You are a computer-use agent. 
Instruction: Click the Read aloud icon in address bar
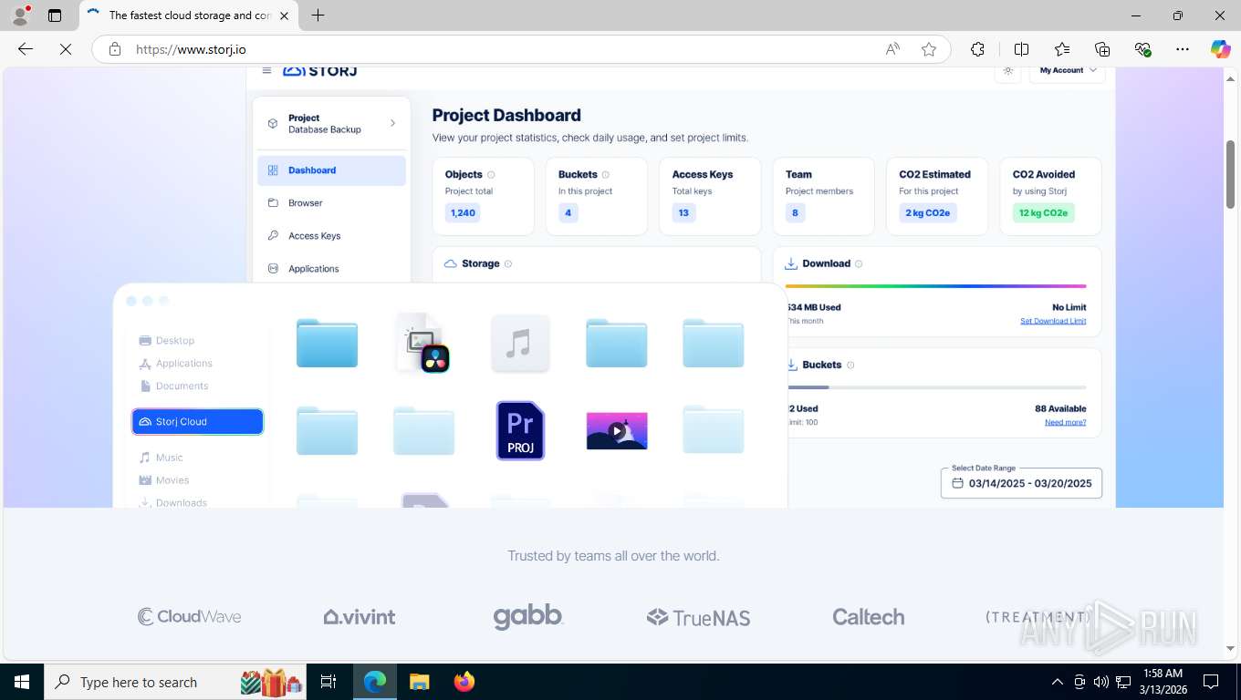(892, 49)
